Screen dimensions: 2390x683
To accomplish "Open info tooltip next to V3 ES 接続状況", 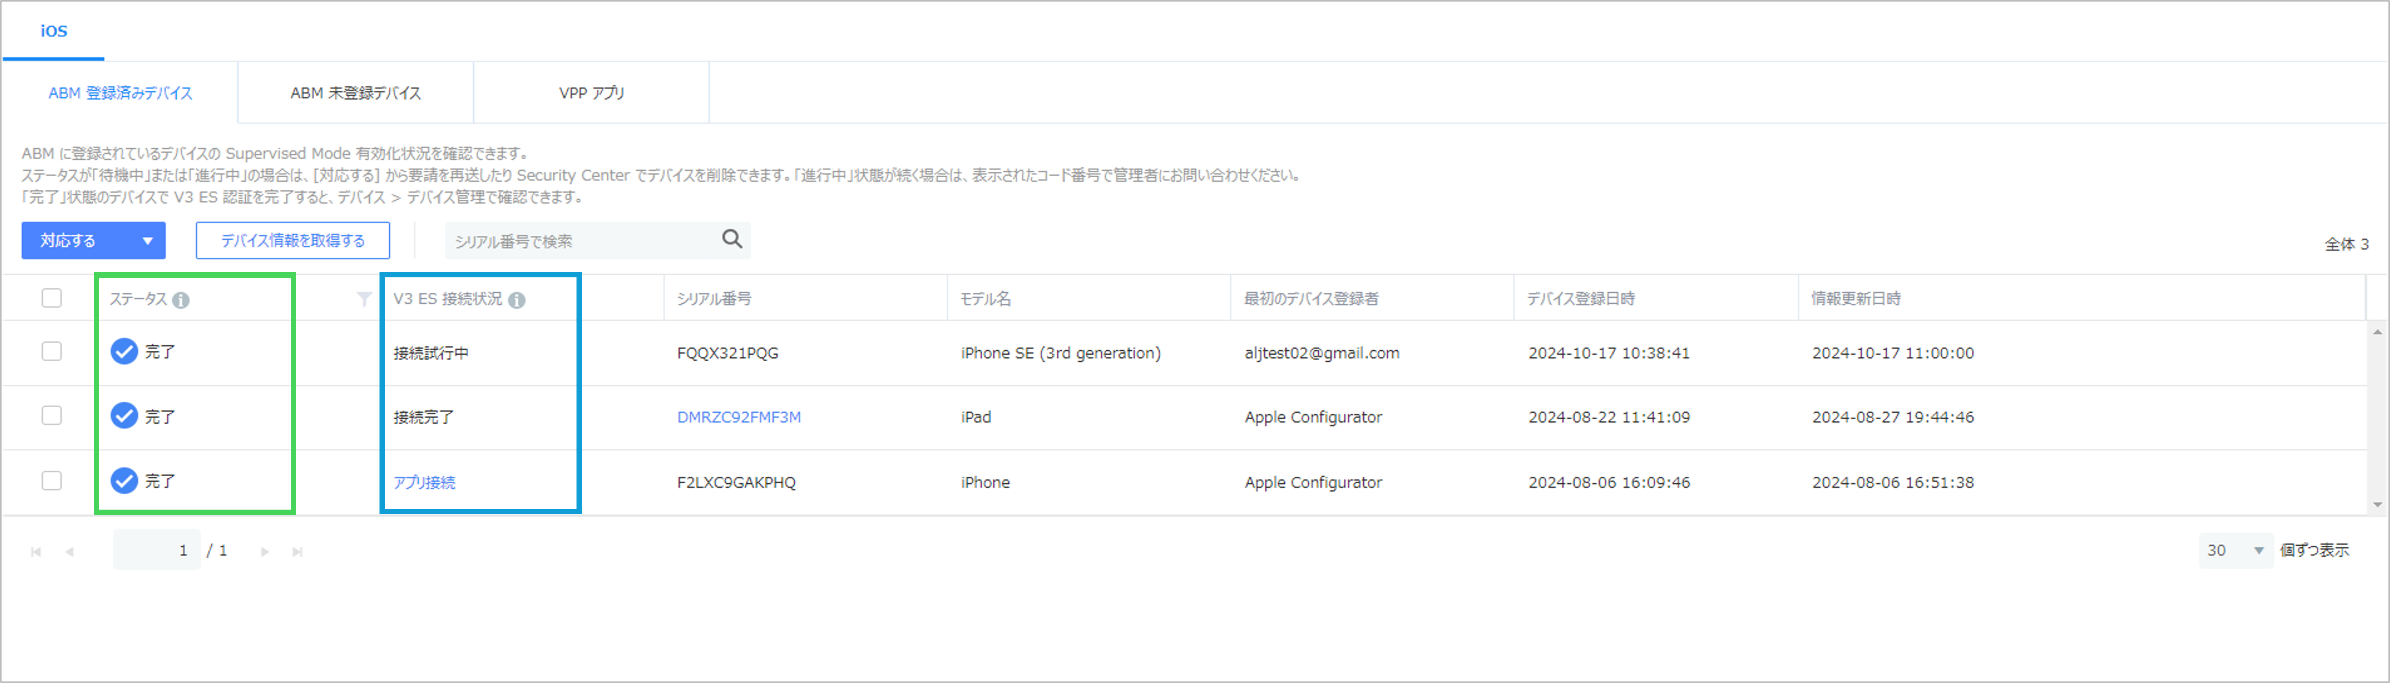I will (x=517, y=300).
